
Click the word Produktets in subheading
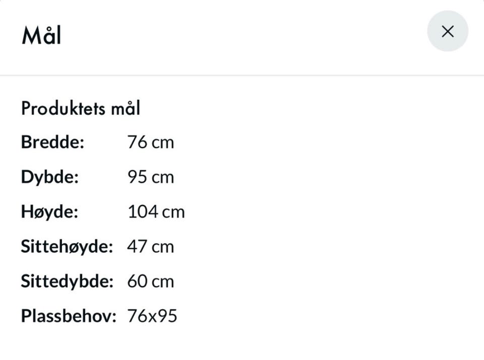[x=64, y=108]
